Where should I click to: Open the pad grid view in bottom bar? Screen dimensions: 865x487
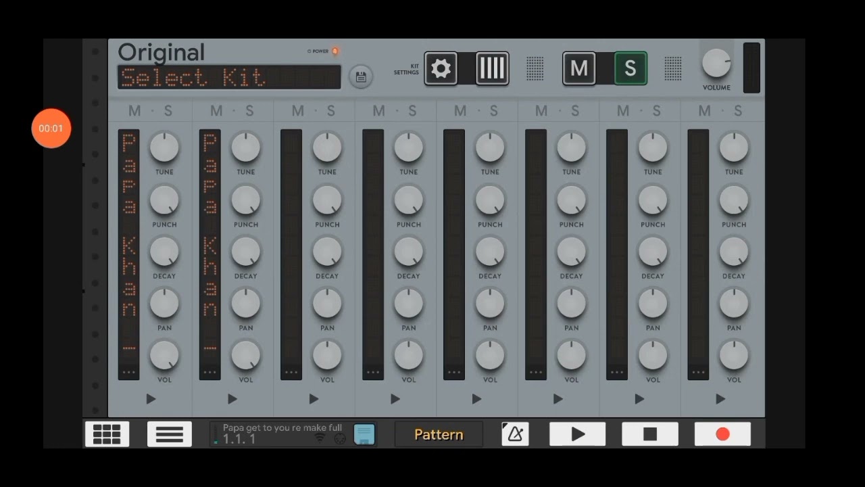coord(107,434)
